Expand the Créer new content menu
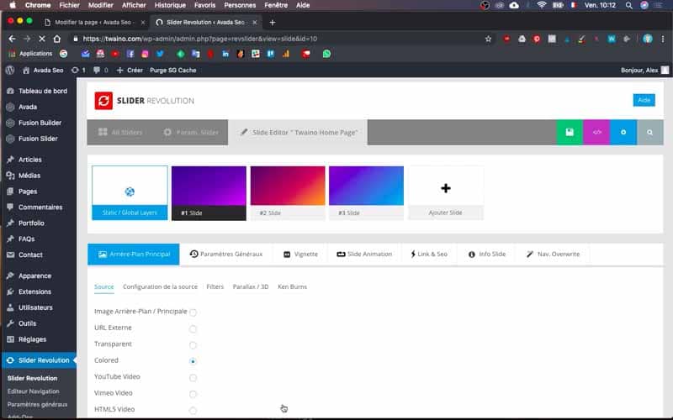Viewport: 673px width, 420px height. (130, 70)
